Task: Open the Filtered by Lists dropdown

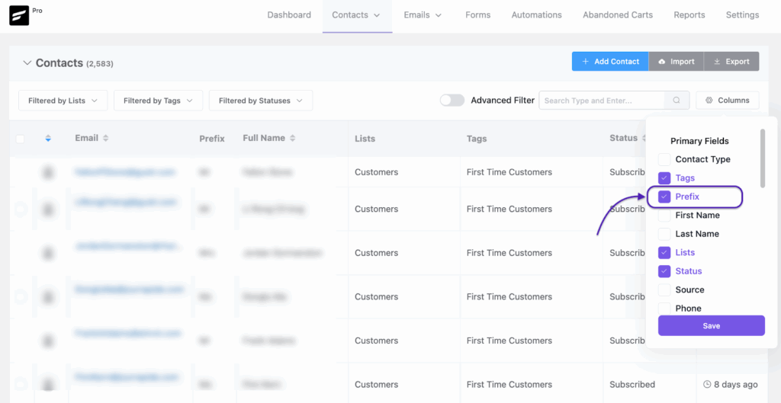Action: (x=63, y=101)
